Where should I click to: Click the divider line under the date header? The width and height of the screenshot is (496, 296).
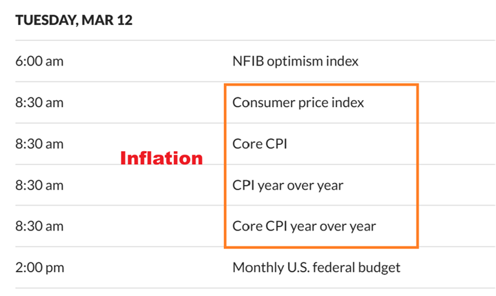pyautogui.click(x=248, y=40)
